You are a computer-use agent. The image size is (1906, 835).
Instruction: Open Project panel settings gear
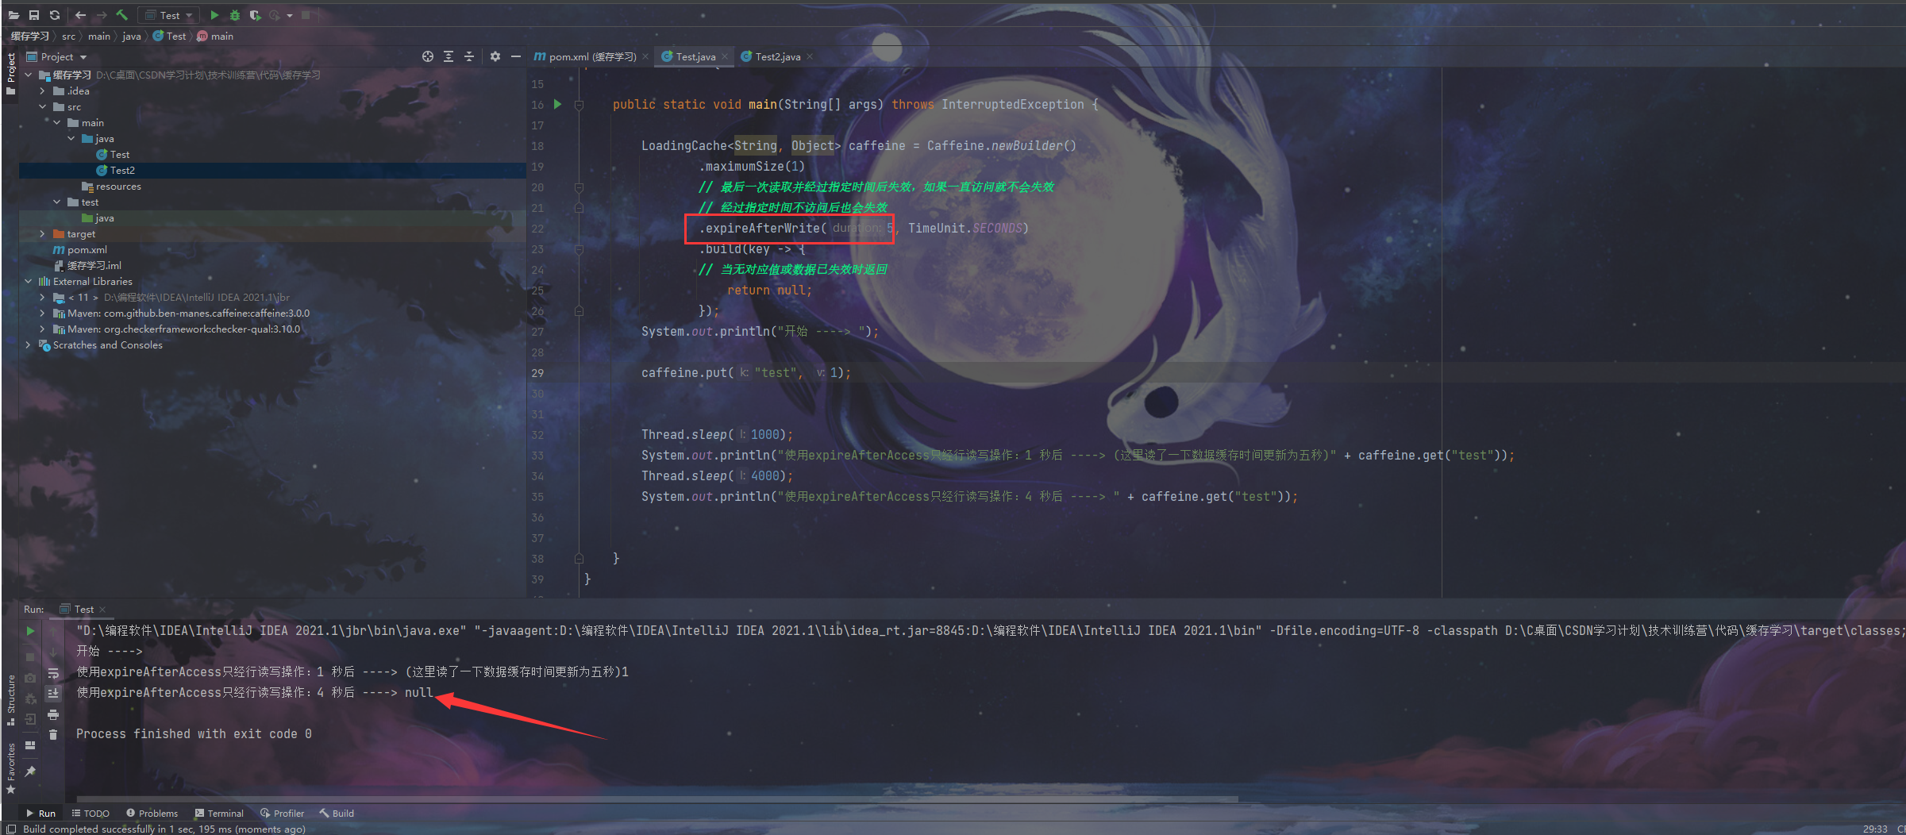click(495, 56)
